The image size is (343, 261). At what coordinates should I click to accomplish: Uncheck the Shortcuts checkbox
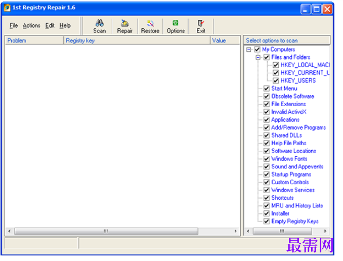(x=267, y=198)
